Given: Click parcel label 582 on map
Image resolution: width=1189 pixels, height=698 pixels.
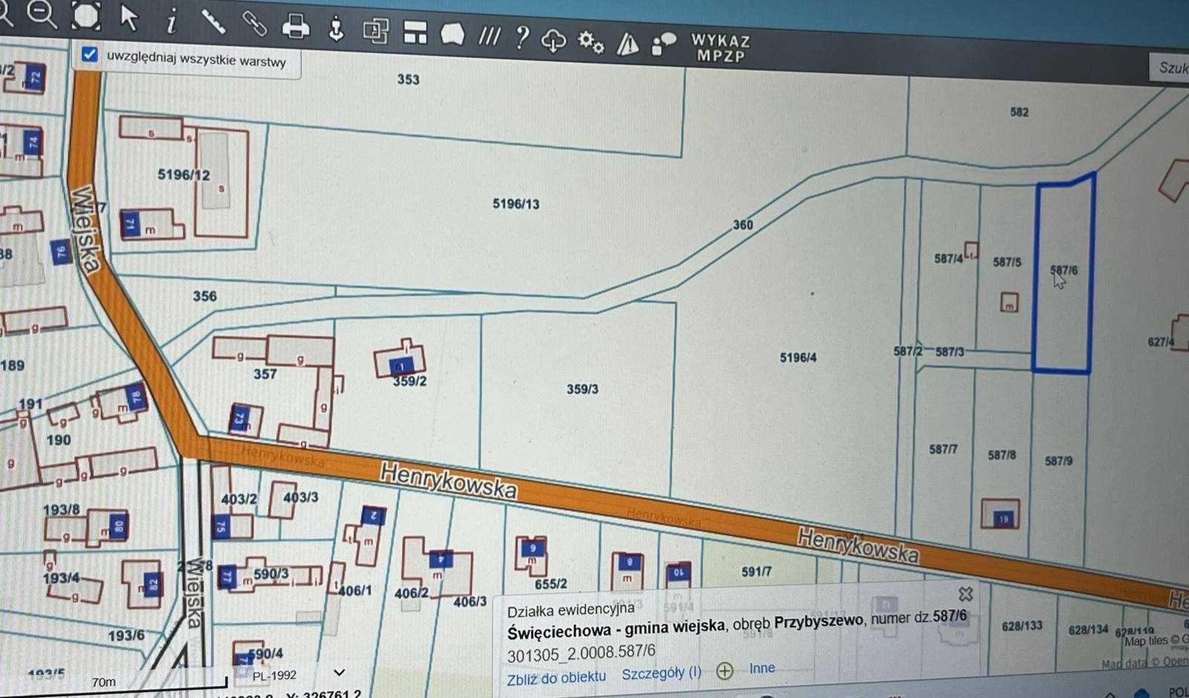Looking at the screenshot, I should tap(1019, 112).
